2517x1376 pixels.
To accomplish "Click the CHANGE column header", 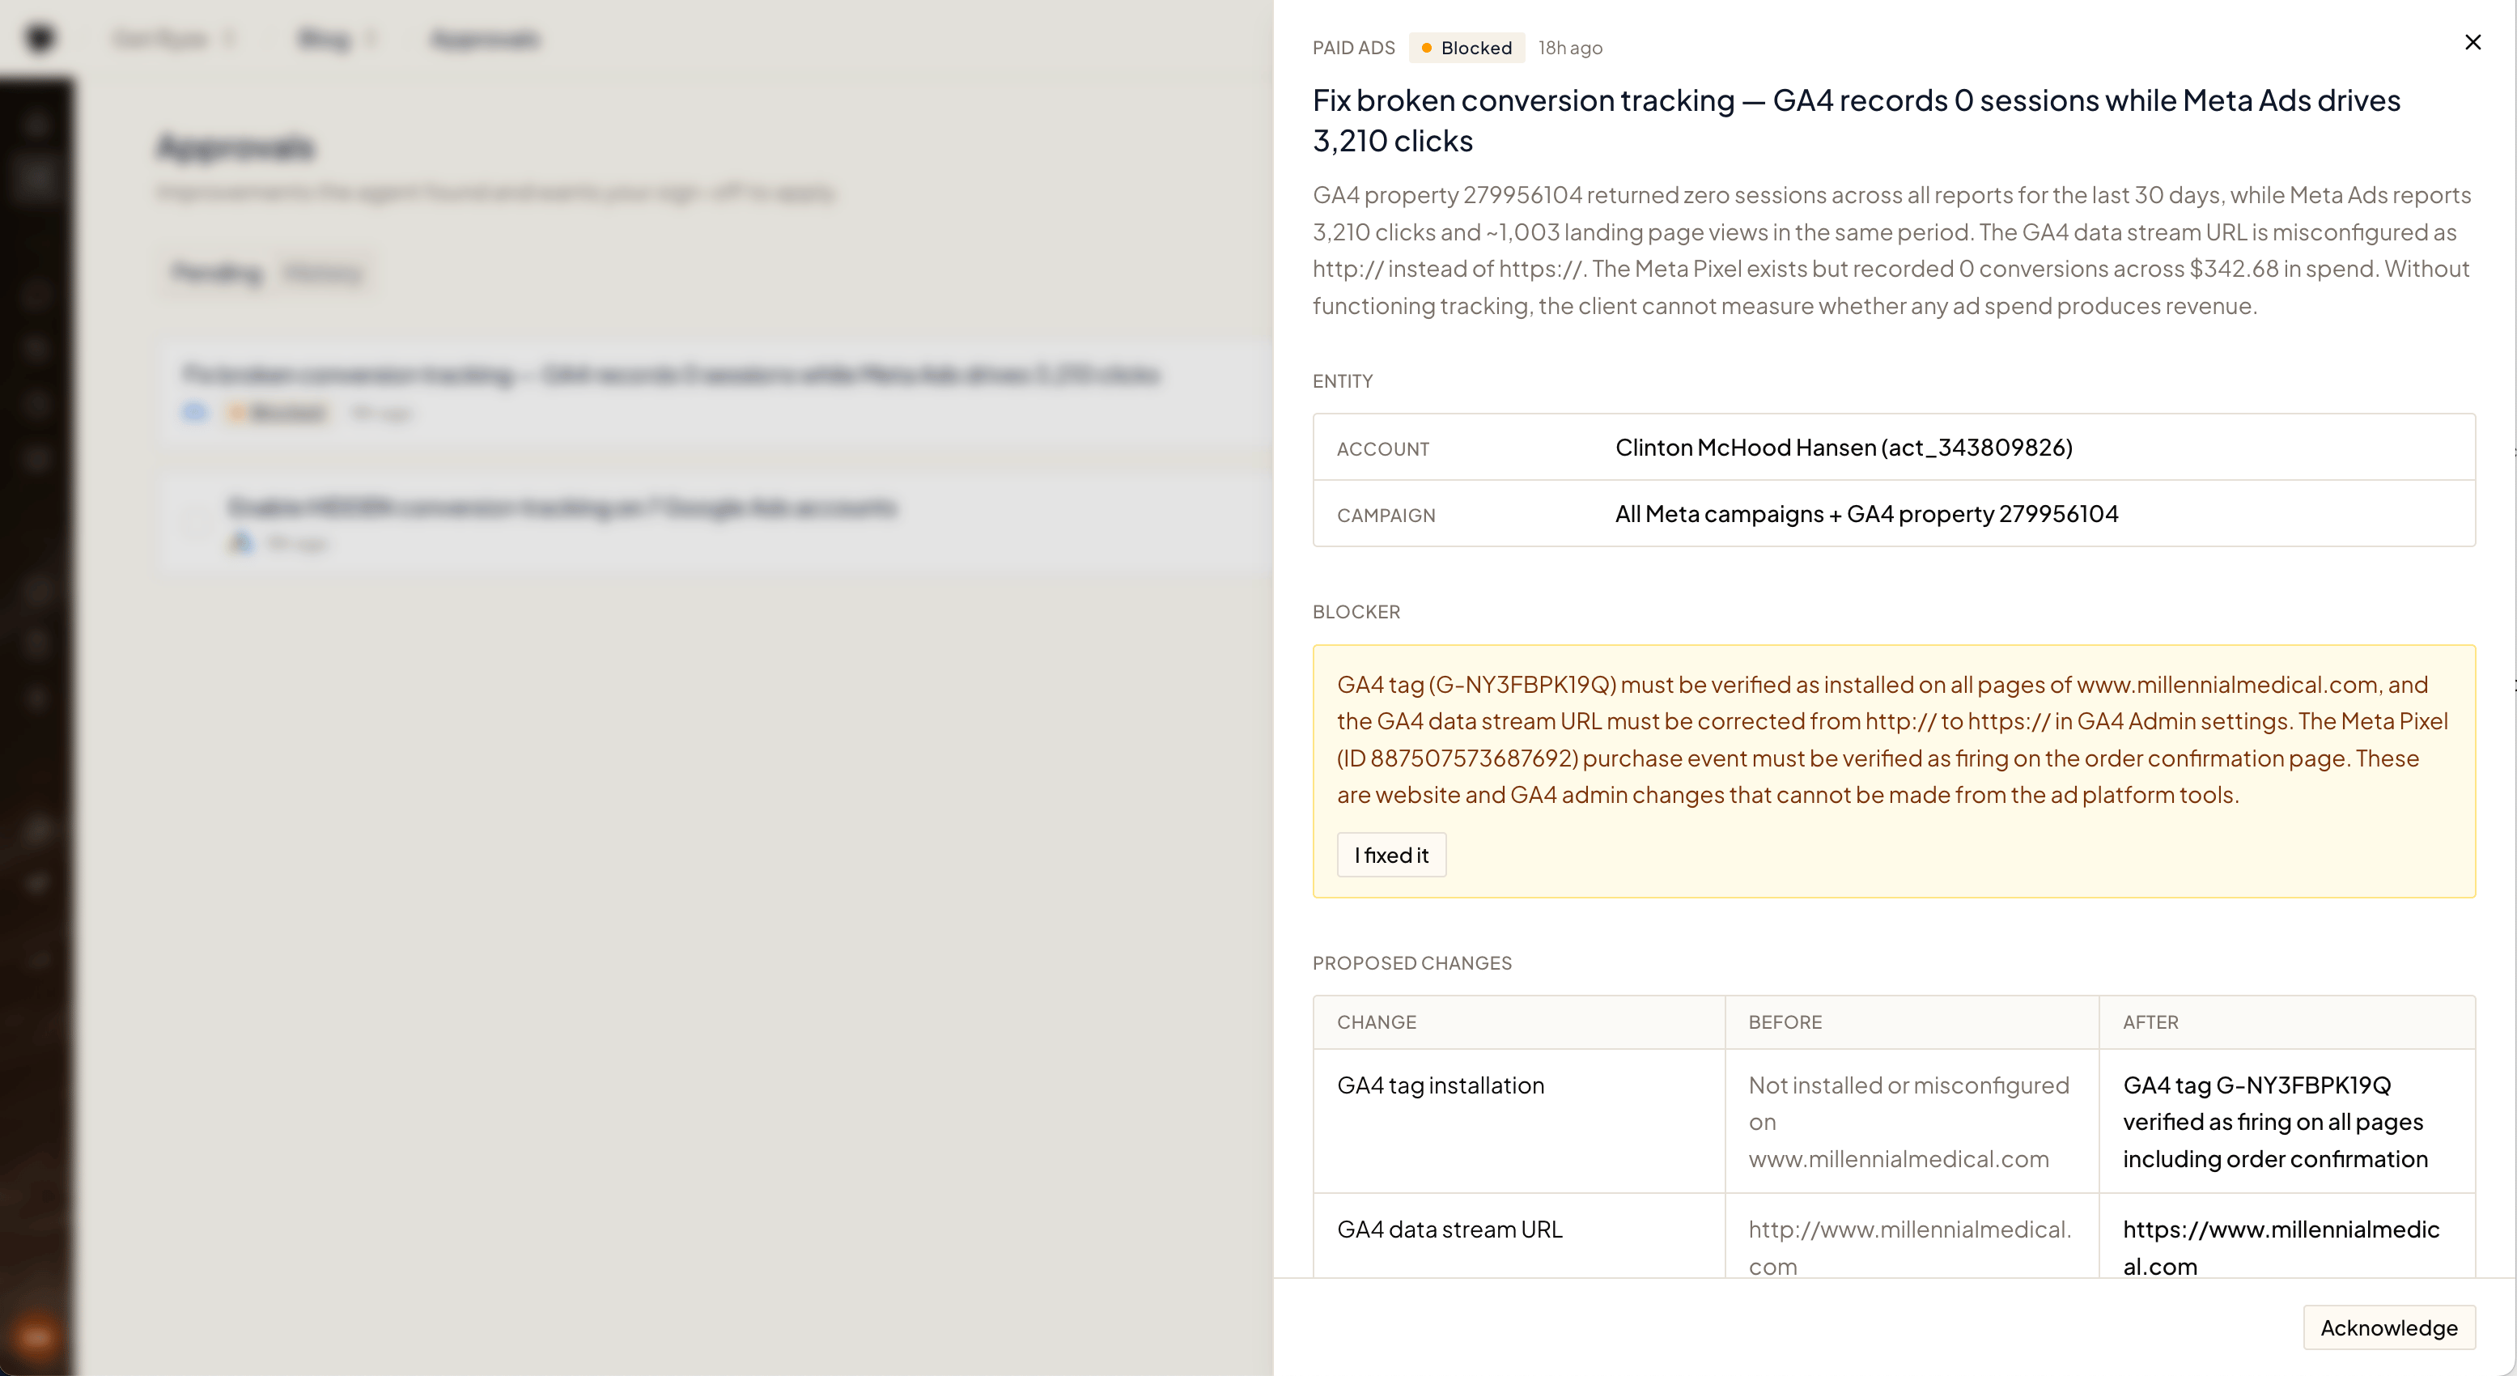I will point(1376,1022).
